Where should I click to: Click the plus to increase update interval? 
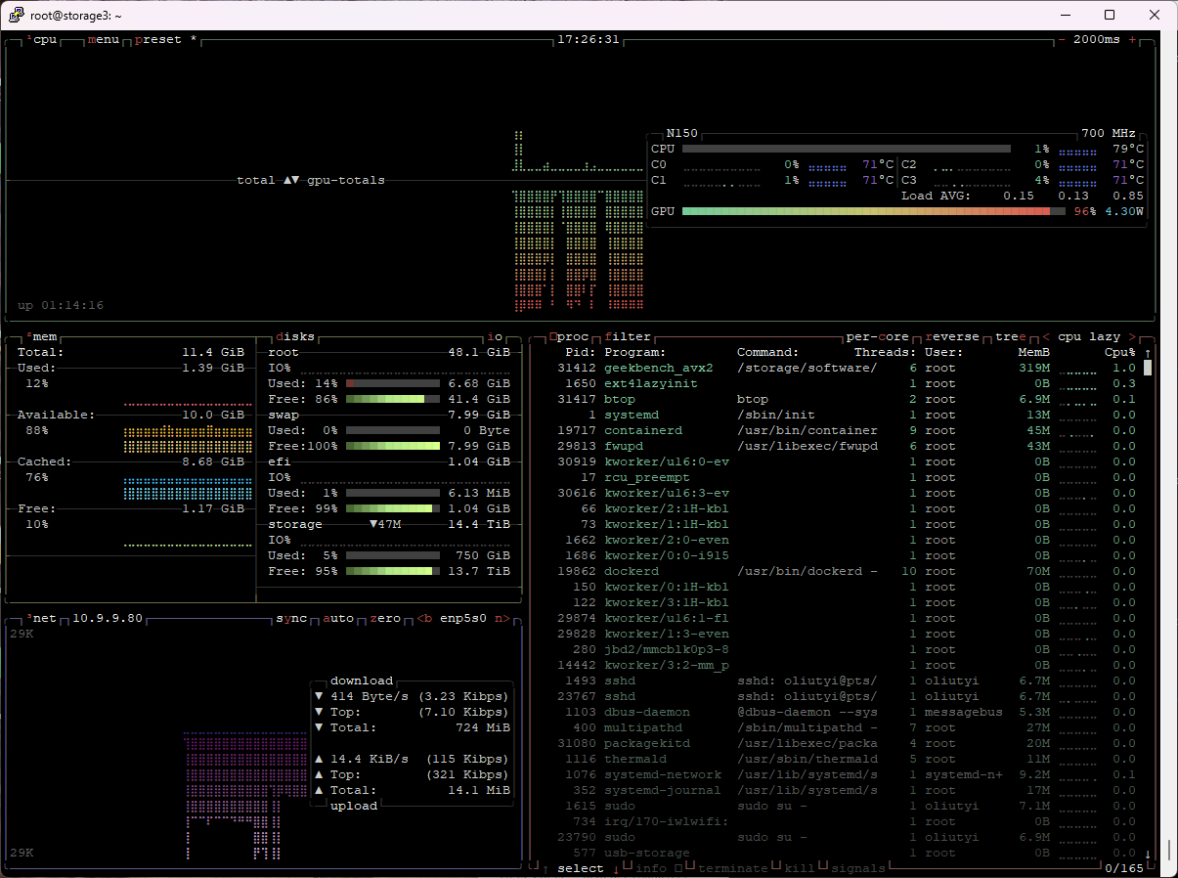click(x=1133, y=40)
